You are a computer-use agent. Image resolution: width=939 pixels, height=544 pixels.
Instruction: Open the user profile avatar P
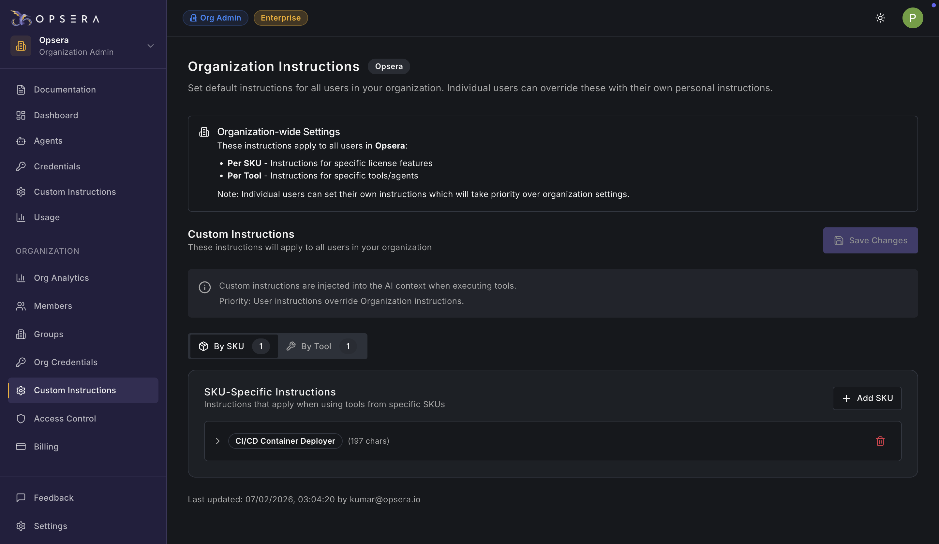tap(912, 18)
